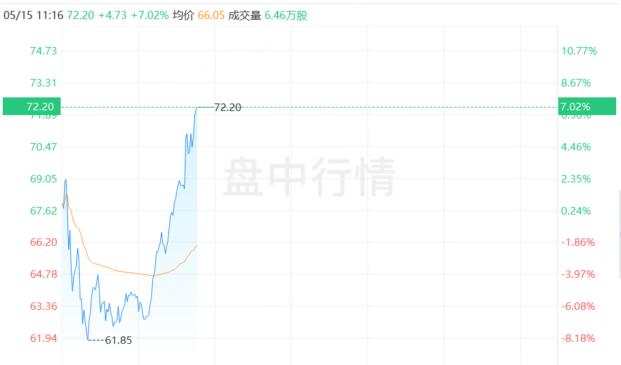The height and width of the screenshot is (365, 621).
Task: Click the 均价 average price label
Action: tap(183, 16)
